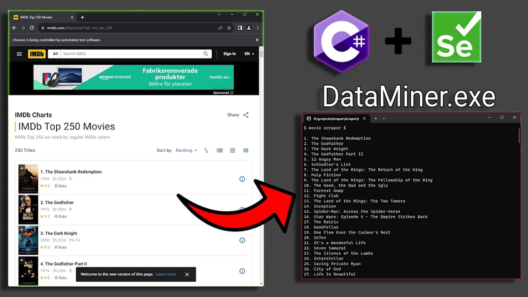Open info for The Godfather Part II
The width and height of the screenshot is (528, 297).
242,271
